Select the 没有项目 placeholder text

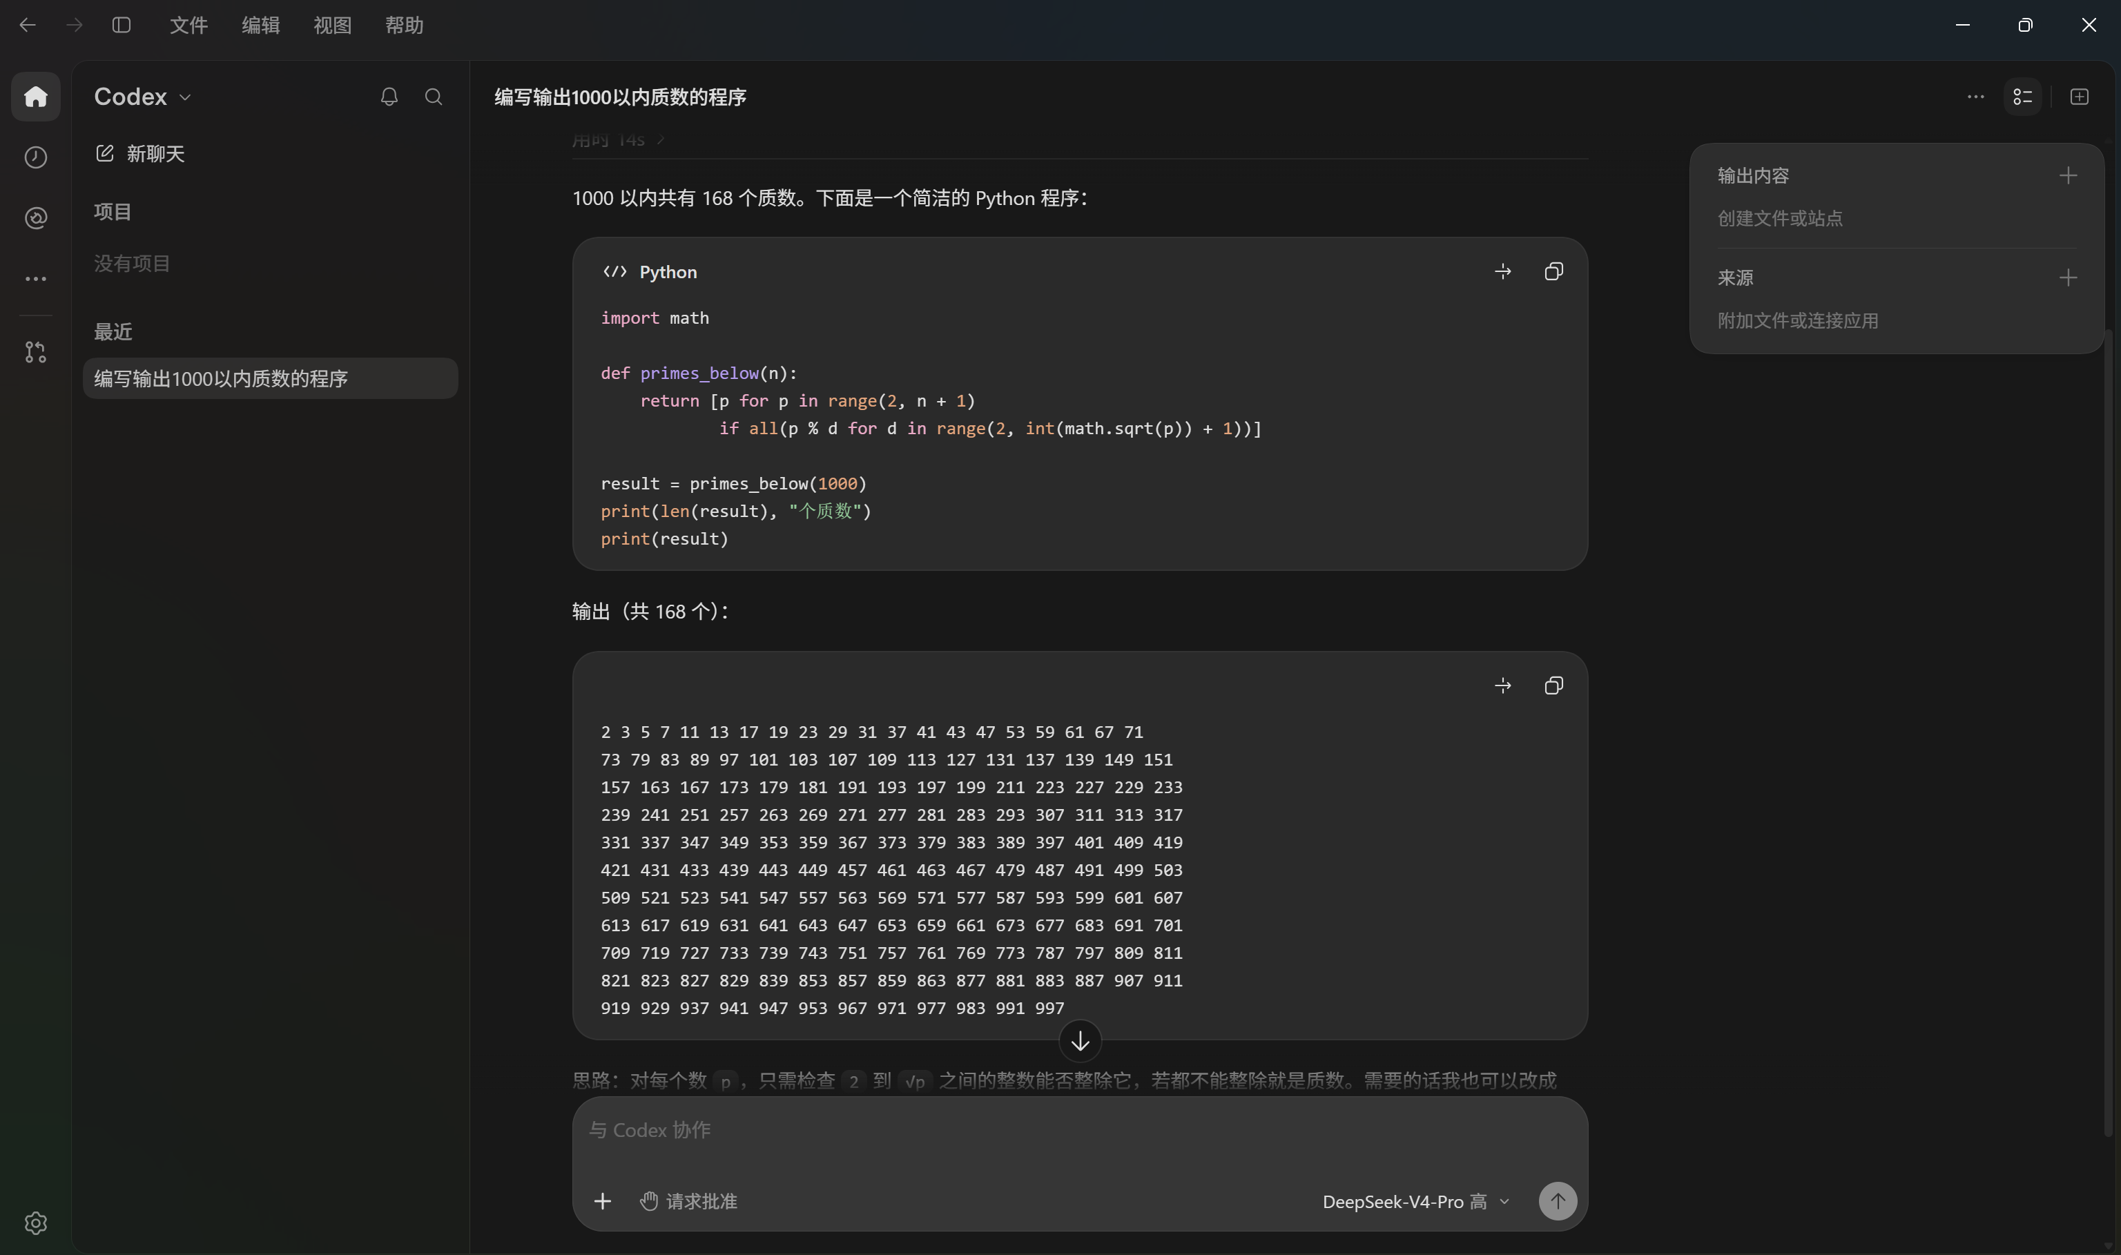tap(132, 263)
